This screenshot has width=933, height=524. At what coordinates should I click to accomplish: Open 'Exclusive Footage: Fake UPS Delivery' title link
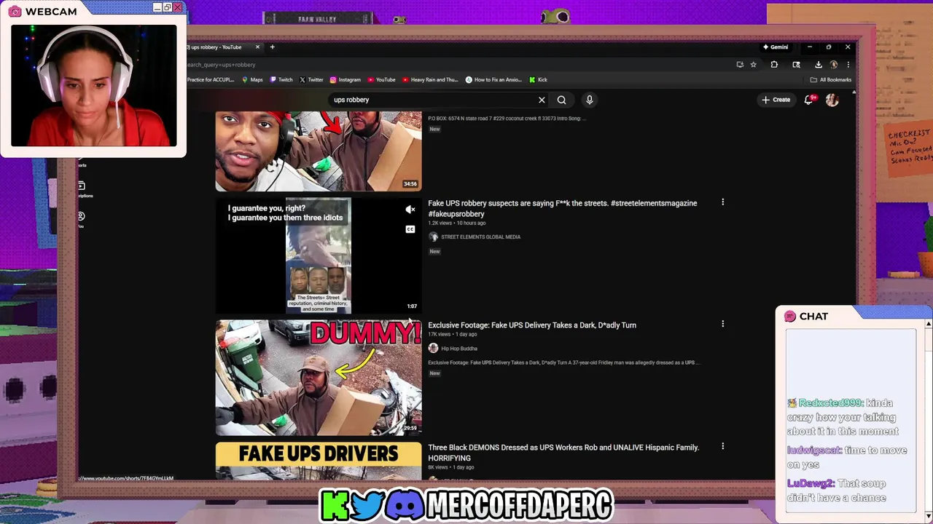(532, 325)
